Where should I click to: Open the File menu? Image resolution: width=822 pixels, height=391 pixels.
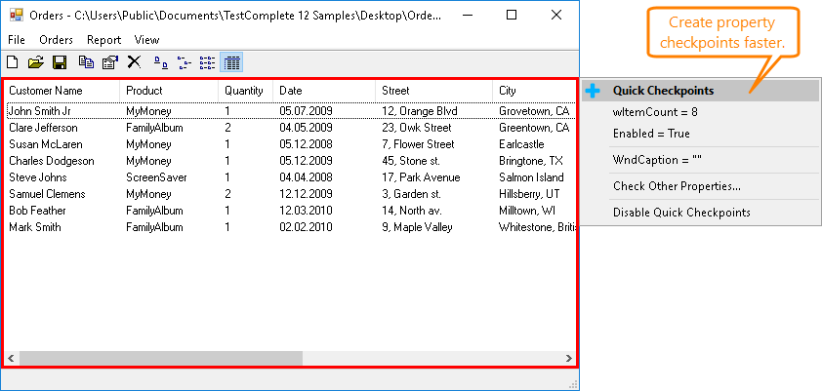click(x=17, y=40)
